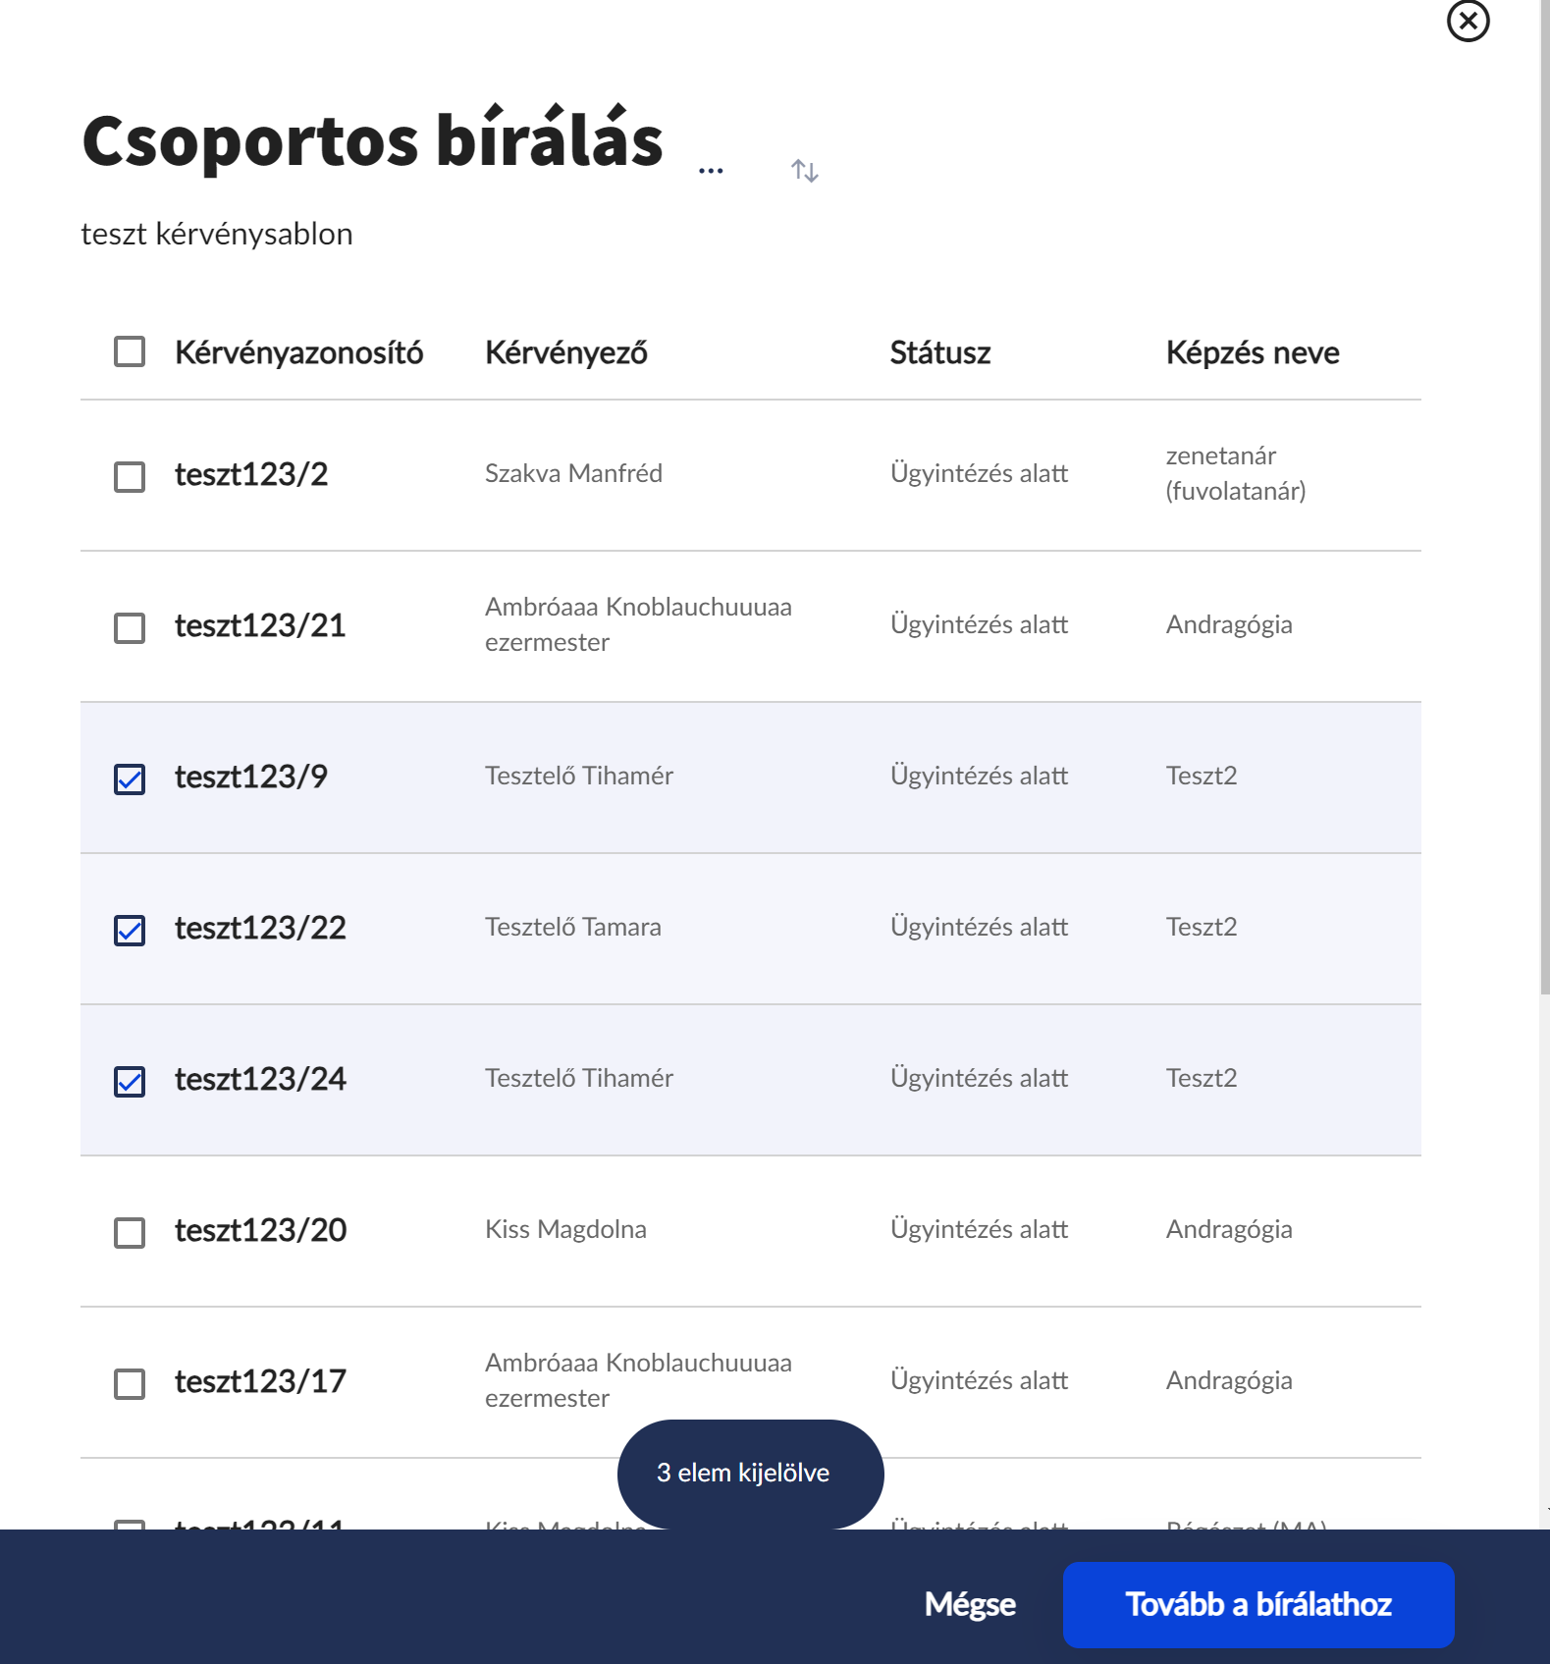Open the three-dot more options menu

pyautogui.click(x=711, y=171)
